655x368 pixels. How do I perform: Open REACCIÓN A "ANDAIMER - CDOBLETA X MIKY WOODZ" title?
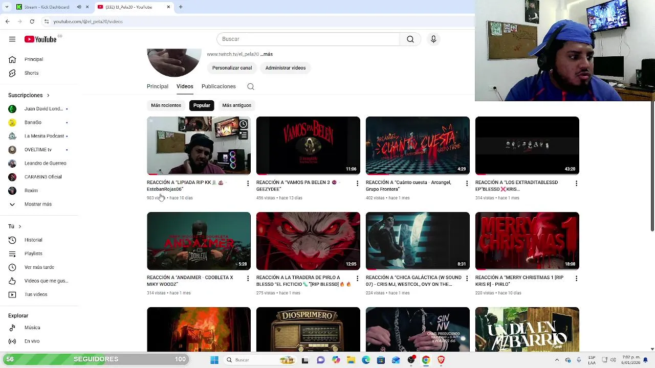(x=190, y=281)
